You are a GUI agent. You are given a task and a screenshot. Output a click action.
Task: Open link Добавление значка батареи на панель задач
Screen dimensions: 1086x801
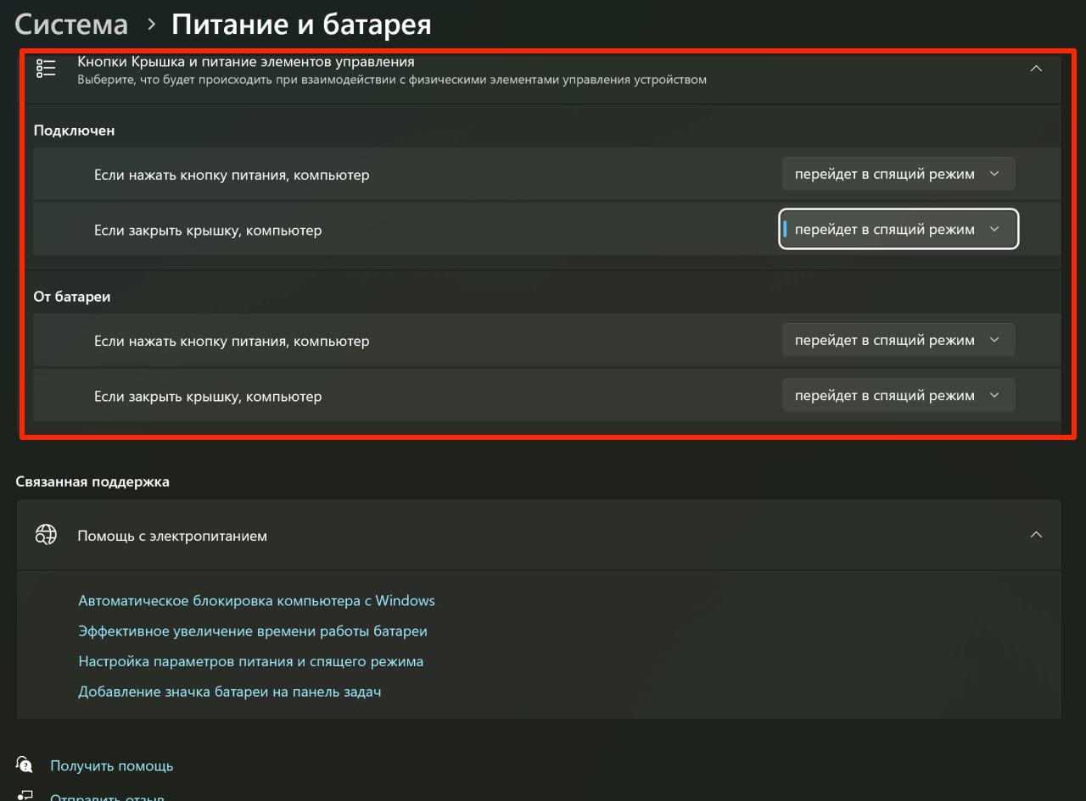tap(229, 692)
